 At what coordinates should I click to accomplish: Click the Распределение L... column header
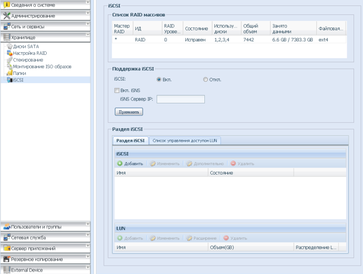pos(316,247)
